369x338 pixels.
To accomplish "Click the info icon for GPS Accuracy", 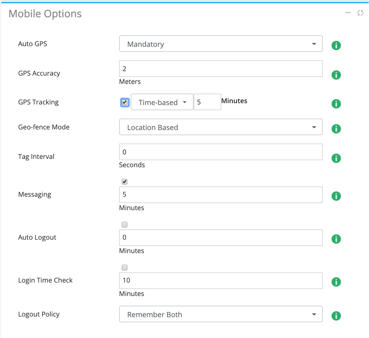I will (336, 75).
